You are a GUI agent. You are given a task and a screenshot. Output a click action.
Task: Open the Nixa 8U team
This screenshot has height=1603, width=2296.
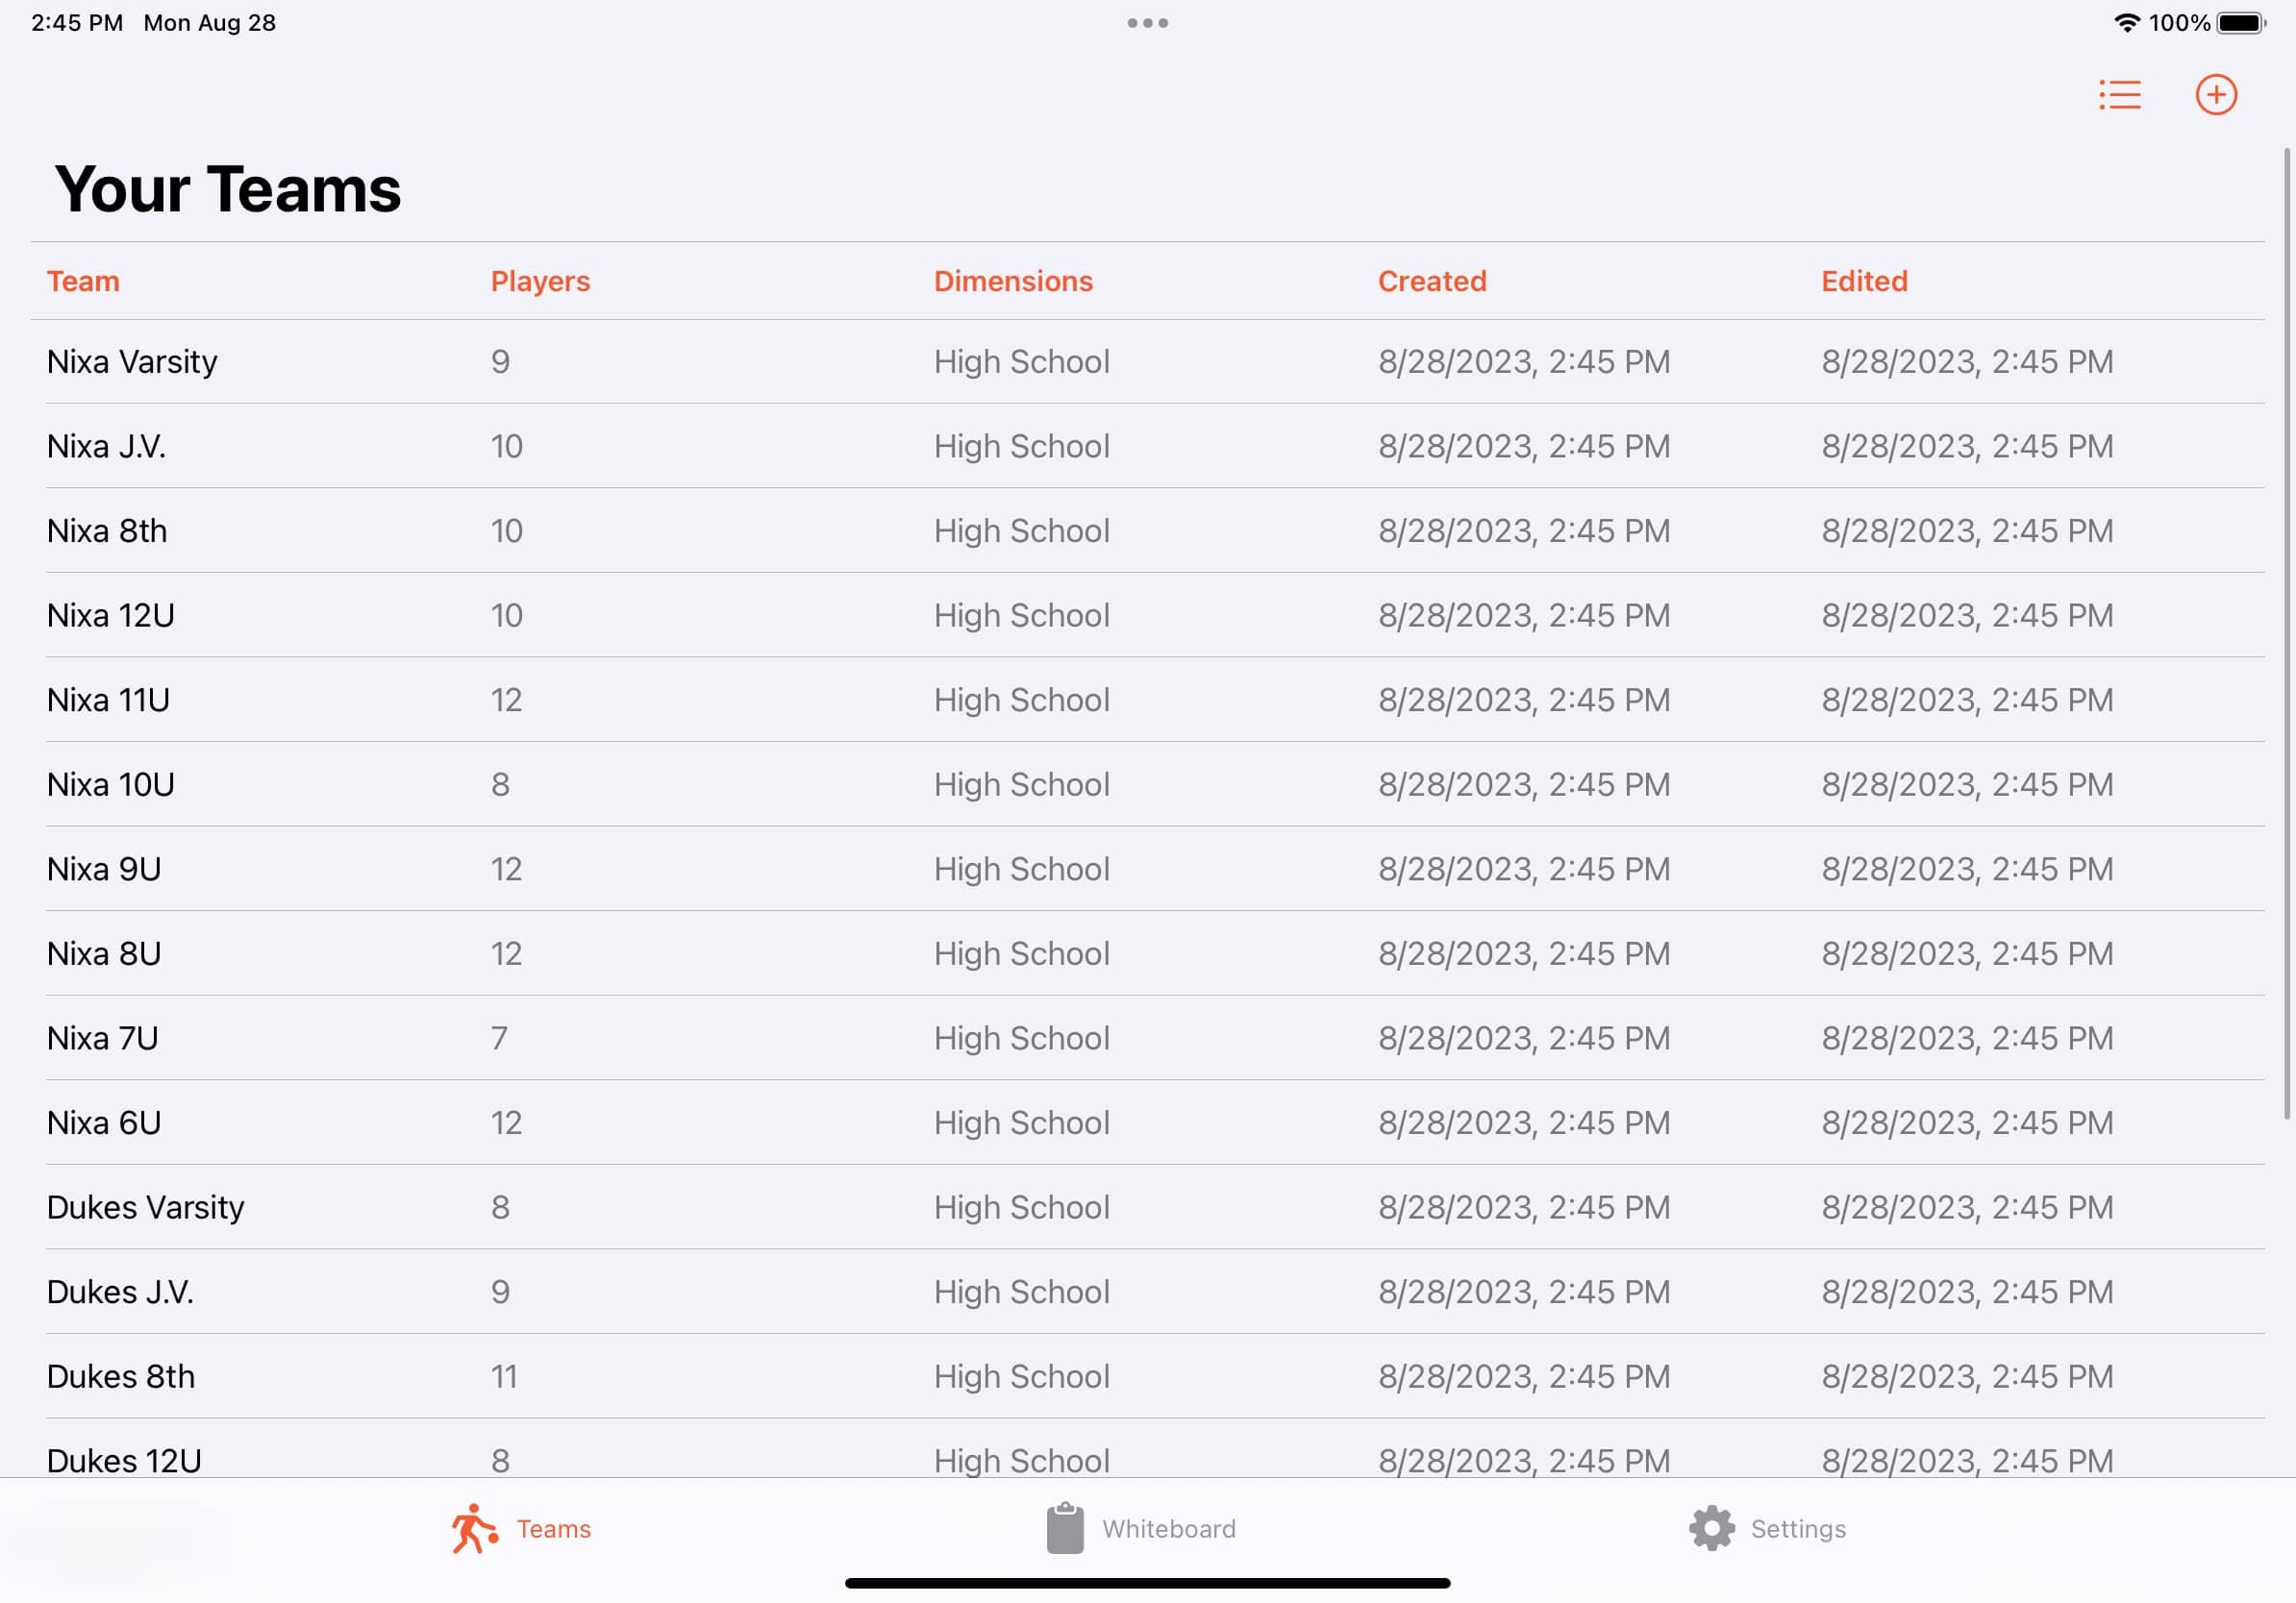coord(1147,953)
